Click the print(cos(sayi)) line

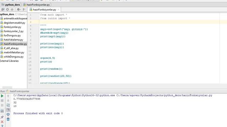(52, 43)
